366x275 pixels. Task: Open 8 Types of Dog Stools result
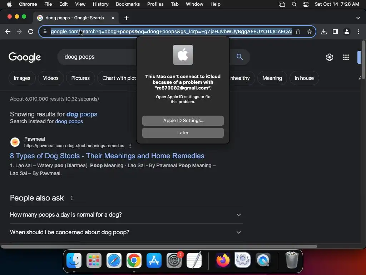(x=107, y=156)
